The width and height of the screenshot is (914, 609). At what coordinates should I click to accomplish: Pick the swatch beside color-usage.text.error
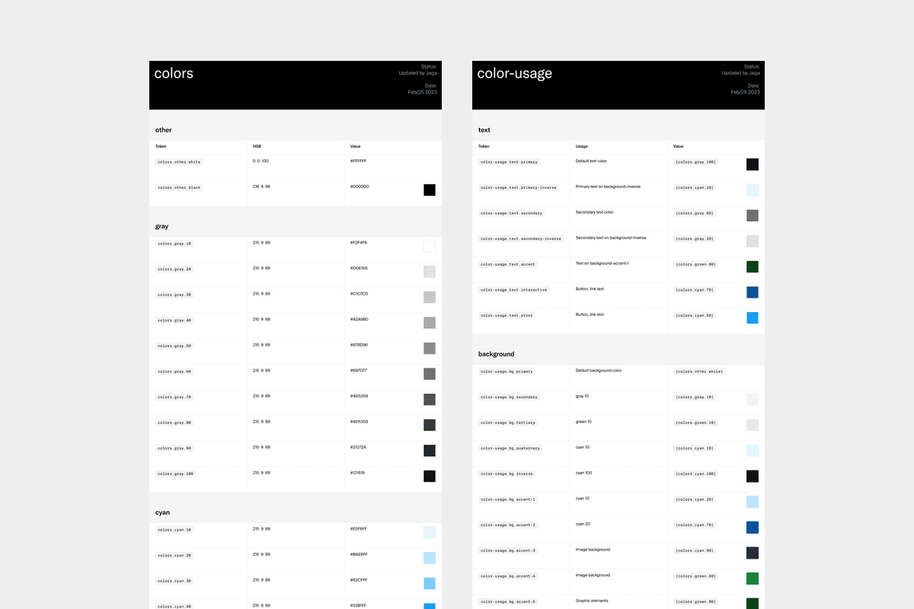tap(753, 318)
